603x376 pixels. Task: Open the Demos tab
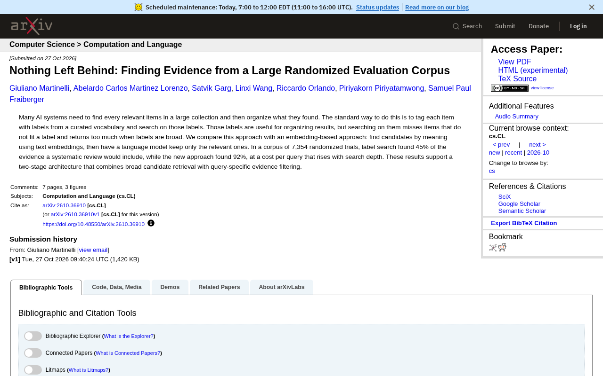tap(170, 287)
